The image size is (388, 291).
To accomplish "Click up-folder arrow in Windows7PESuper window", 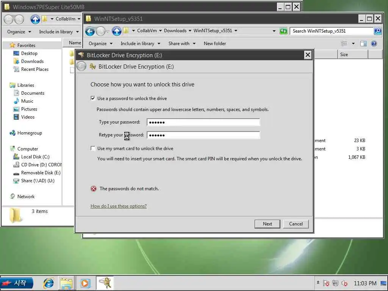I will (35, 19).
